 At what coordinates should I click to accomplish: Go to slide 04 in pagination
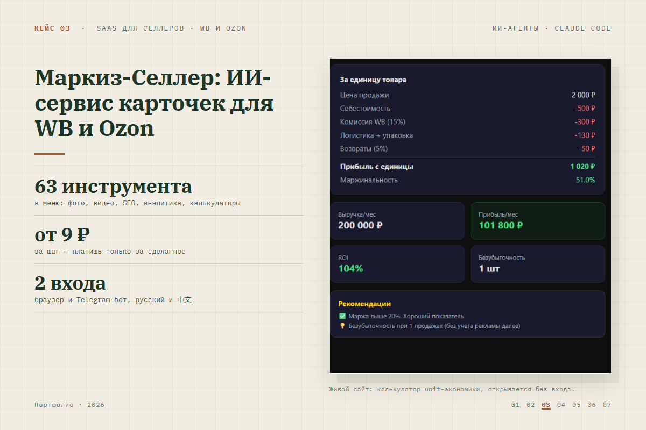click(x=561, y=405)
